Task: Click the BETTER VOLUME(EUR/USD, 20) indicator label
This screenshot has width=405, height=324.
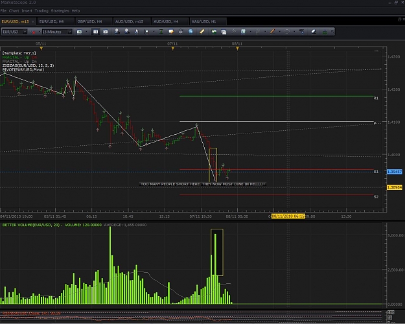Action: (52, 225)
